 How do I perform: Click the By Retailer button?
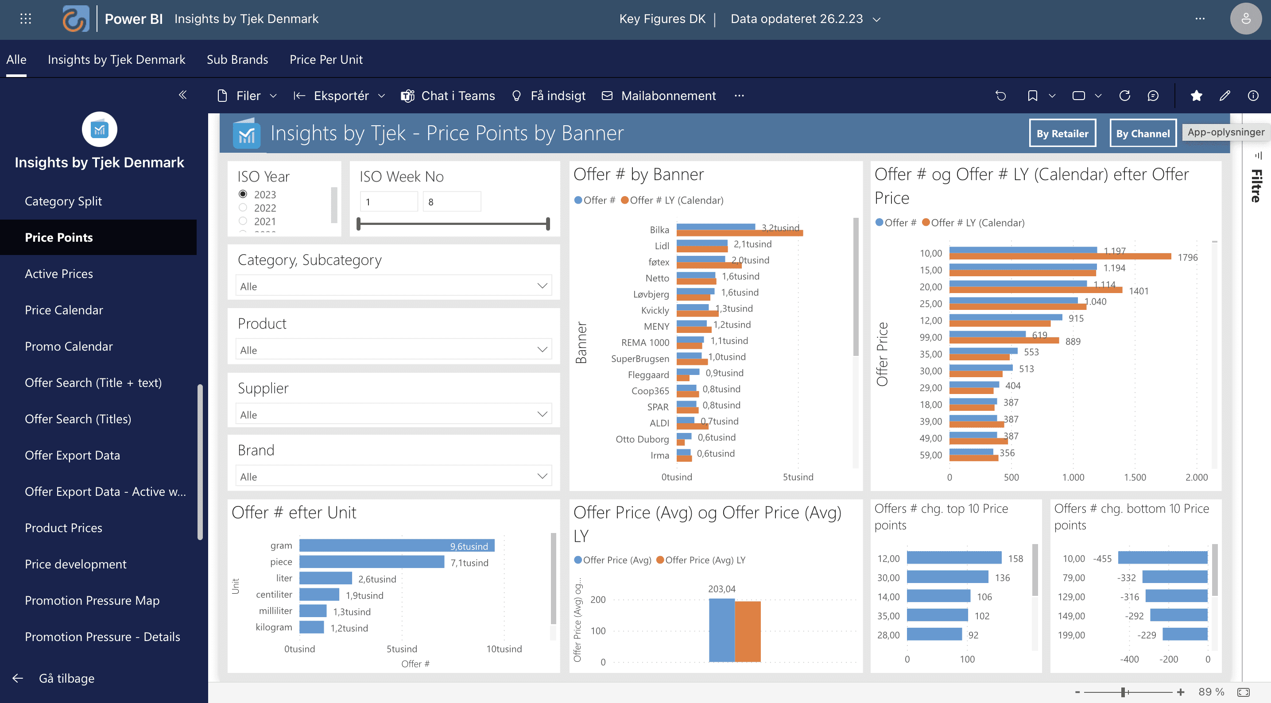pos(1062,133)
